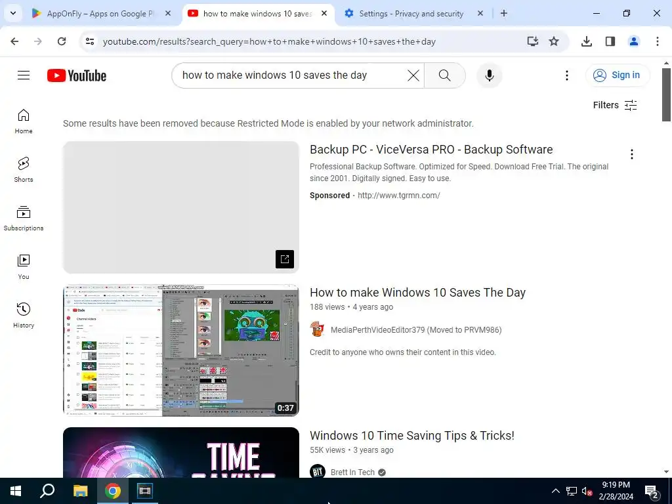Close the AppOnFly tab
Image resolution: width=672 pixels, height=504 pixels.
[x=168, y=13]
